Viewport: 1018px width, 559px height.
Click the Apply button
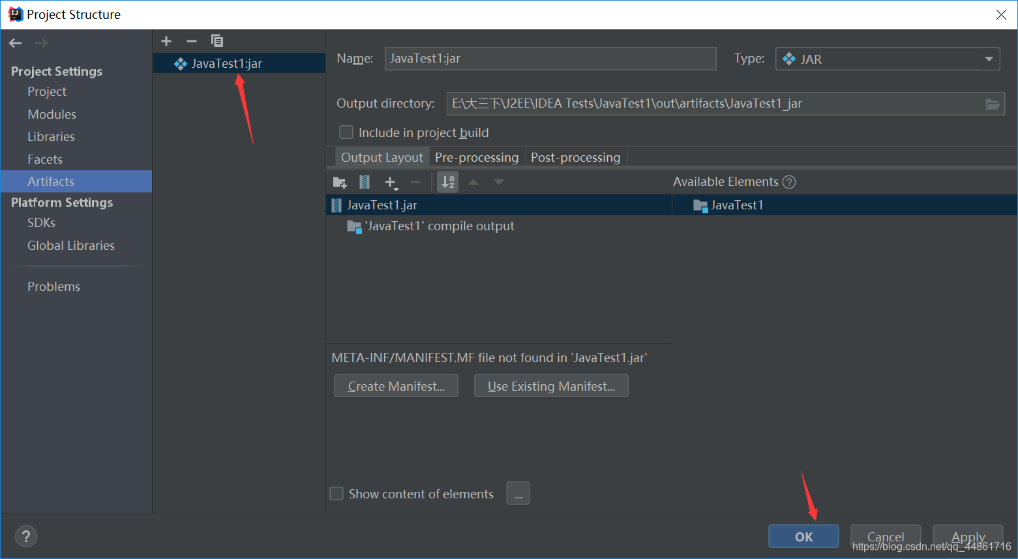(x=968, y=537)
